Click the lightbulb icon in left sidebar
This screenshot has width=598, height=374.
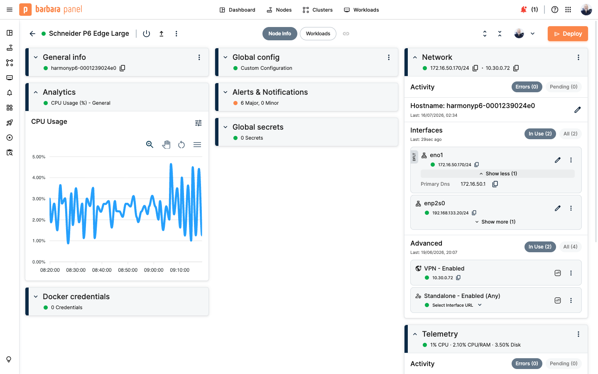click(x=9, y=359)
